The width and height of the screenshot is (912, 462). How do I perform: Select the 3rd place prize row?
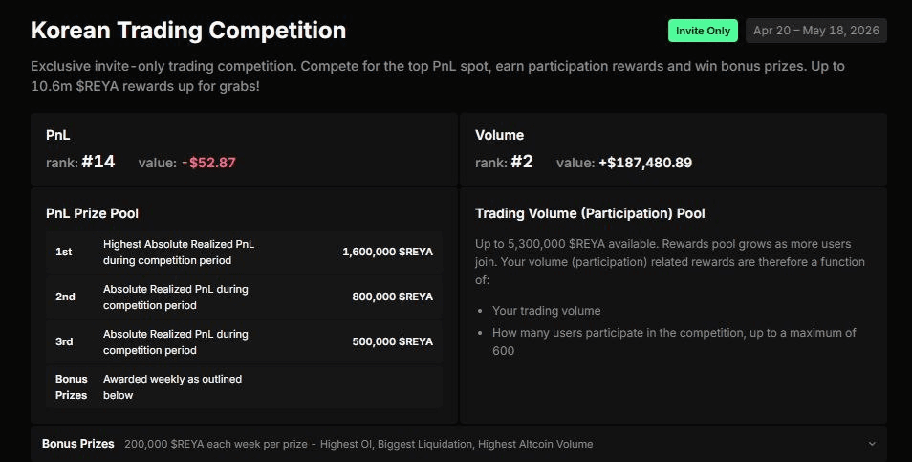coord(243,341)
